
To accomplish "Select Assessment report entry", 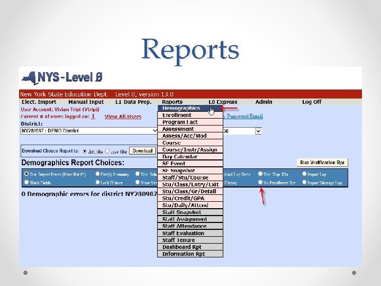I will point(190,129).
